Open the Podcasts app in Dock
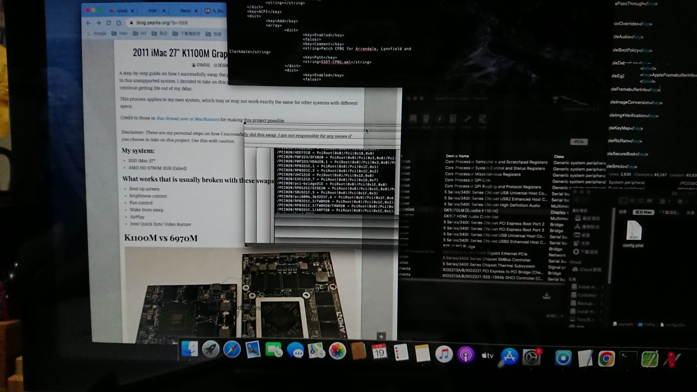 (466, 355)
